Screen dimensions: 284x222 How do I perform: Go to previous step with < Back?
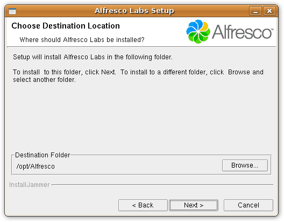pyautogui.click(x=143, y=205)
